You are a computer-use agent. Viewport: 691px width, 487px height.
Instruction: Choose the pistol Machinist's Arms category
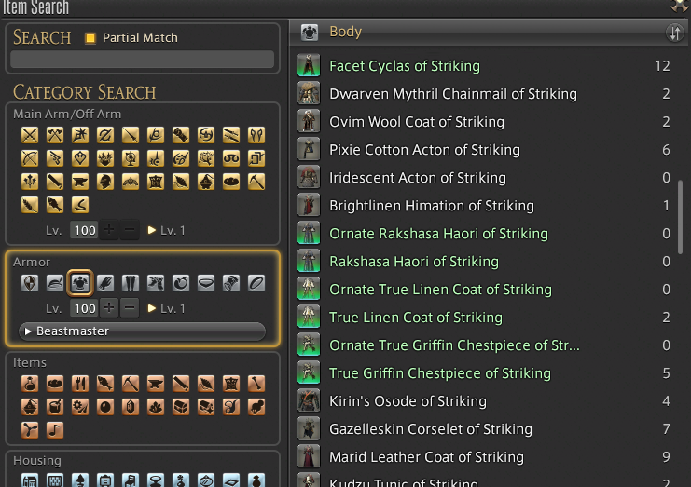point(55,158)
